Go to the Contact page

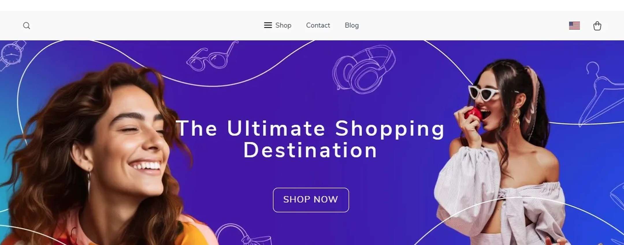(318, 25)
